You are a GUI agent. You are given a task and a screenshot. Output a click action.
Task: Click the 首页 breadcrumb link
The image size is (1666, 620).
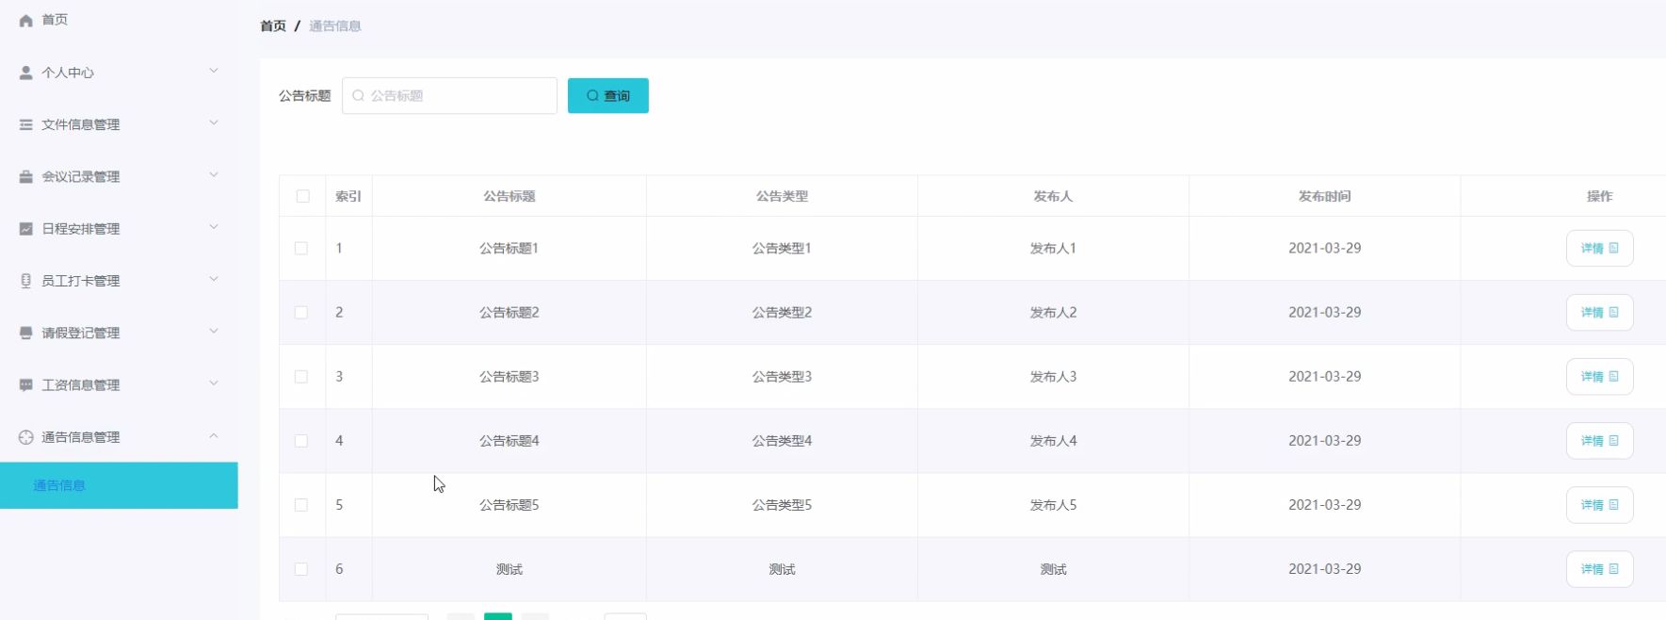273,26
